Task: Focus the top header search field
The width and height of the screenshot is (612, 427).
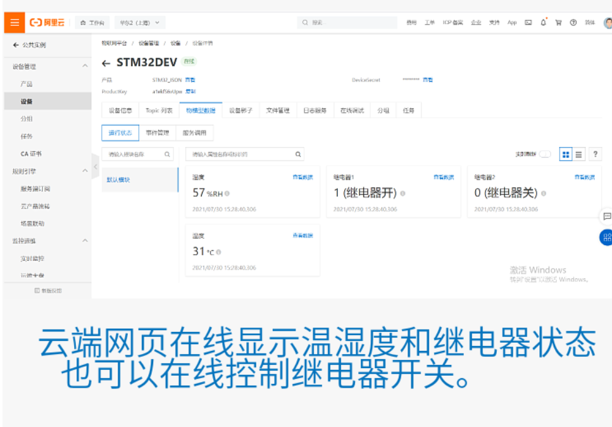Action: (x=347, y=23)
